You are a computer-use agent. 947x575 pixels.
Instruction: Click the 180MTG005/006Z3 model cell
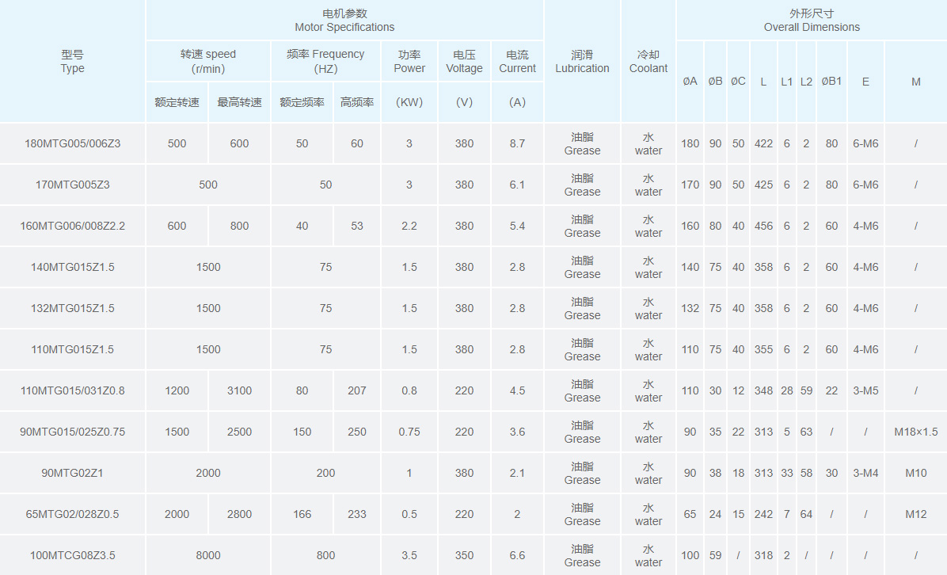[73, 143]
